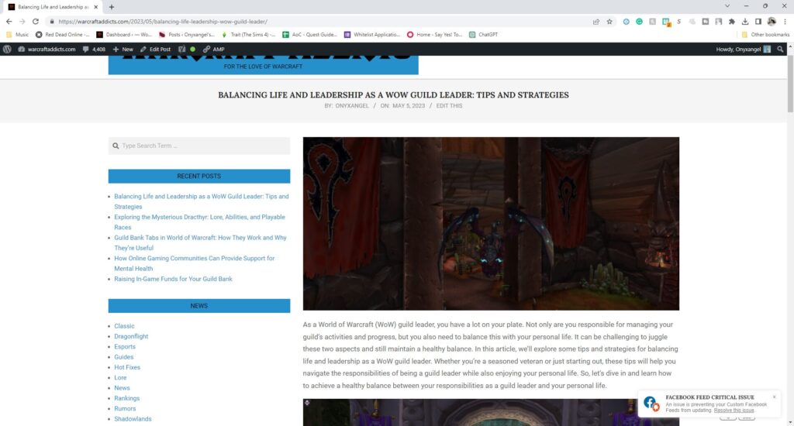
Task: Open the Posts ‹ Onyxangel's bookmark
Action: tap(186, 34)
